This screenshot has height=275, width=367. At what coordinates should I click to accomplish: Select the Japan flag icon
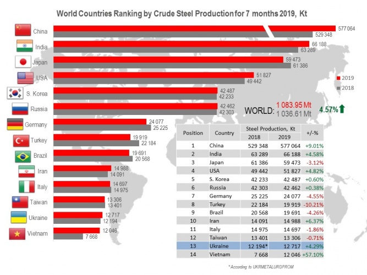(x=24, y=62)
